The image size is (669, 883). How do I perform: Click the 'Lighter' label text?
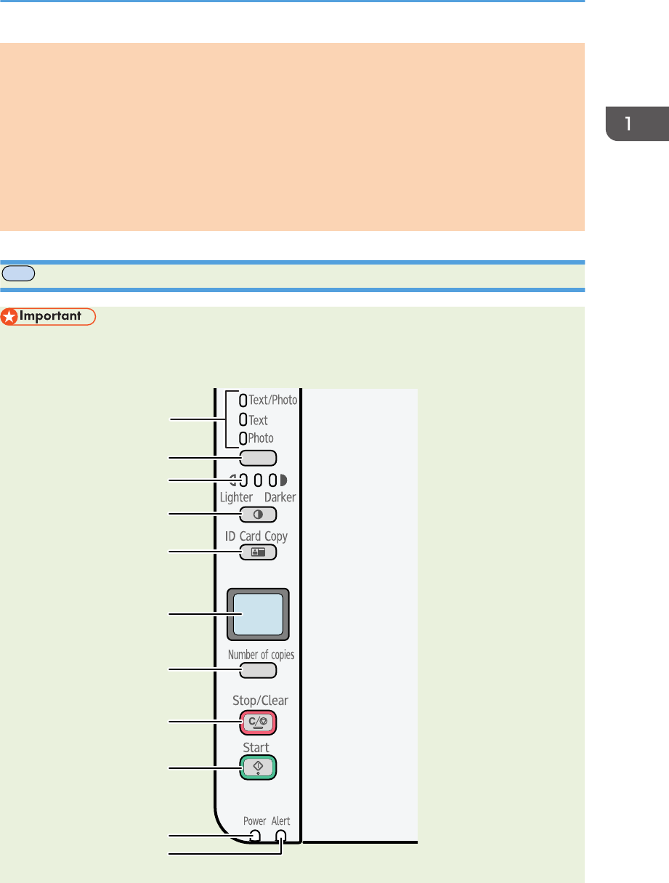[236, 498]
